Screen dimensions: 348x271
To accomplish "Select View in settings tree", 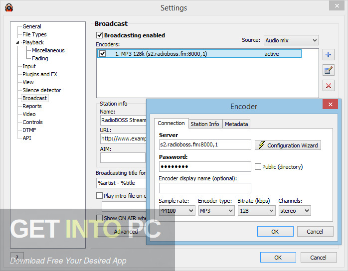I will (x=28, y=82).
